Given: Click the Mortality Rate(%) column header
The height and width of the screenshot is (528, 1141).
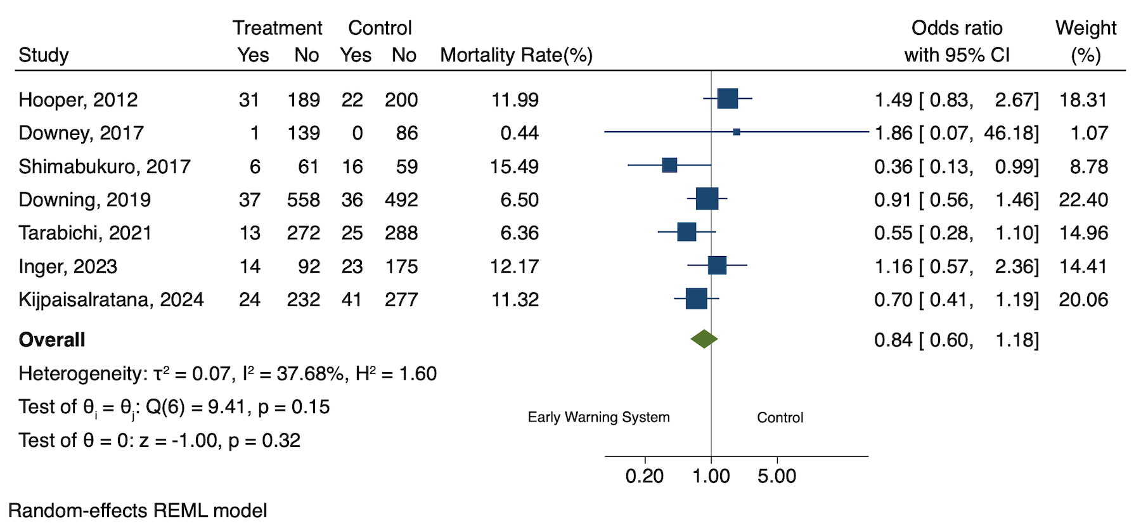Looking at the screenshot, I should point(516,55).
